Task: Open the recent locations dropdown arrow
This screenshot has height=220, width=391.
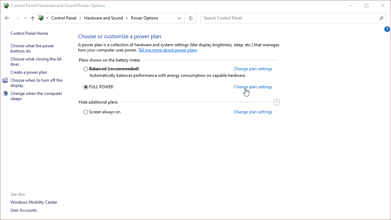Action: click(x=25, y=18)
